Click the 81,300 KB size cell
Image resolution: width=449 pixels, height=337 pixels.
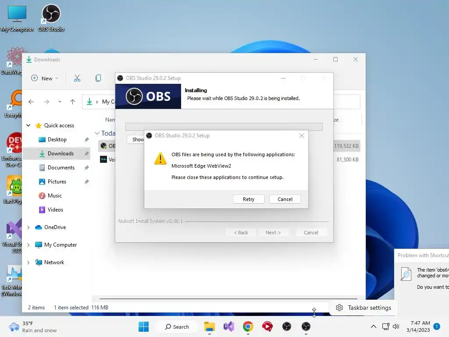point(347,159)
